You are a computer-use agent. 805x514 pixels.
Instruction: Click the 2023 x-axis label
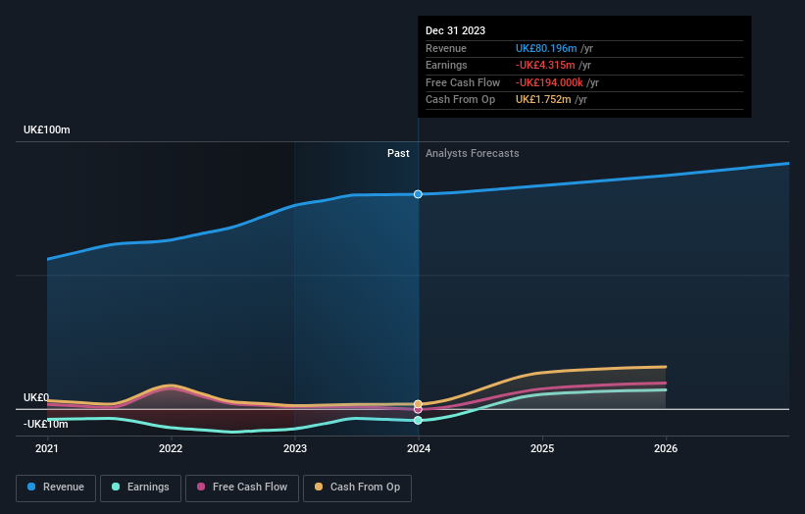pyautogui.click(x=295, y=448)
